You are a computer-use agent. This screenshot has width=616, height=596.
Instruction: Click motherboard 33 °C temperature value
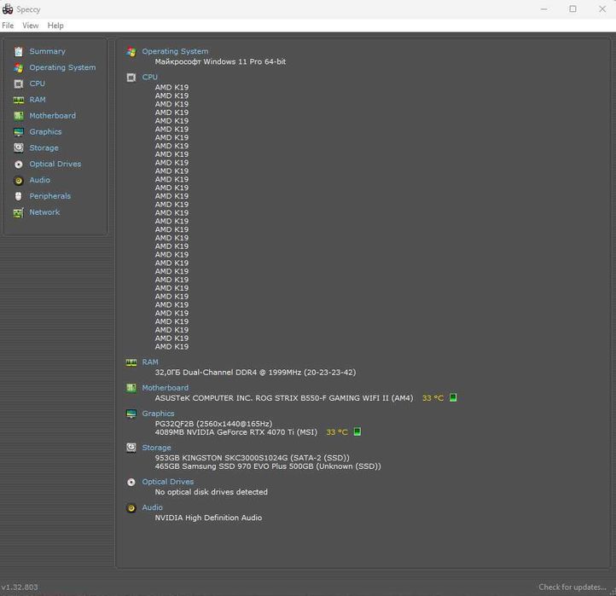pyautogui.click(x=433, y=398)
